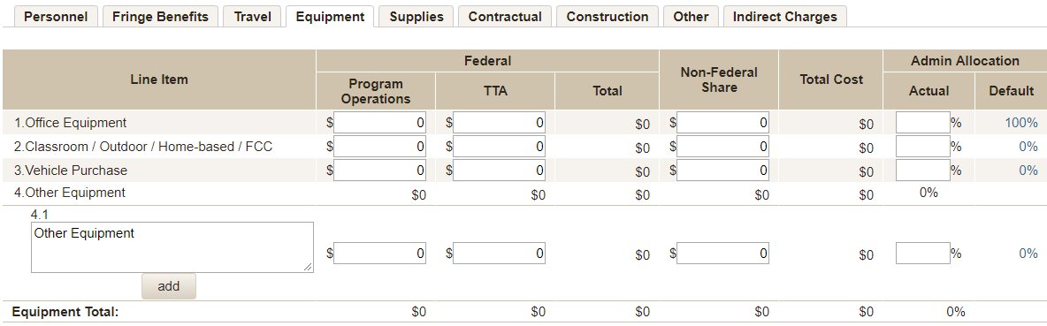Click the Vehicle Purchase Non-Federal Share field
The image size is (1047, 326).
click(723, 171)
